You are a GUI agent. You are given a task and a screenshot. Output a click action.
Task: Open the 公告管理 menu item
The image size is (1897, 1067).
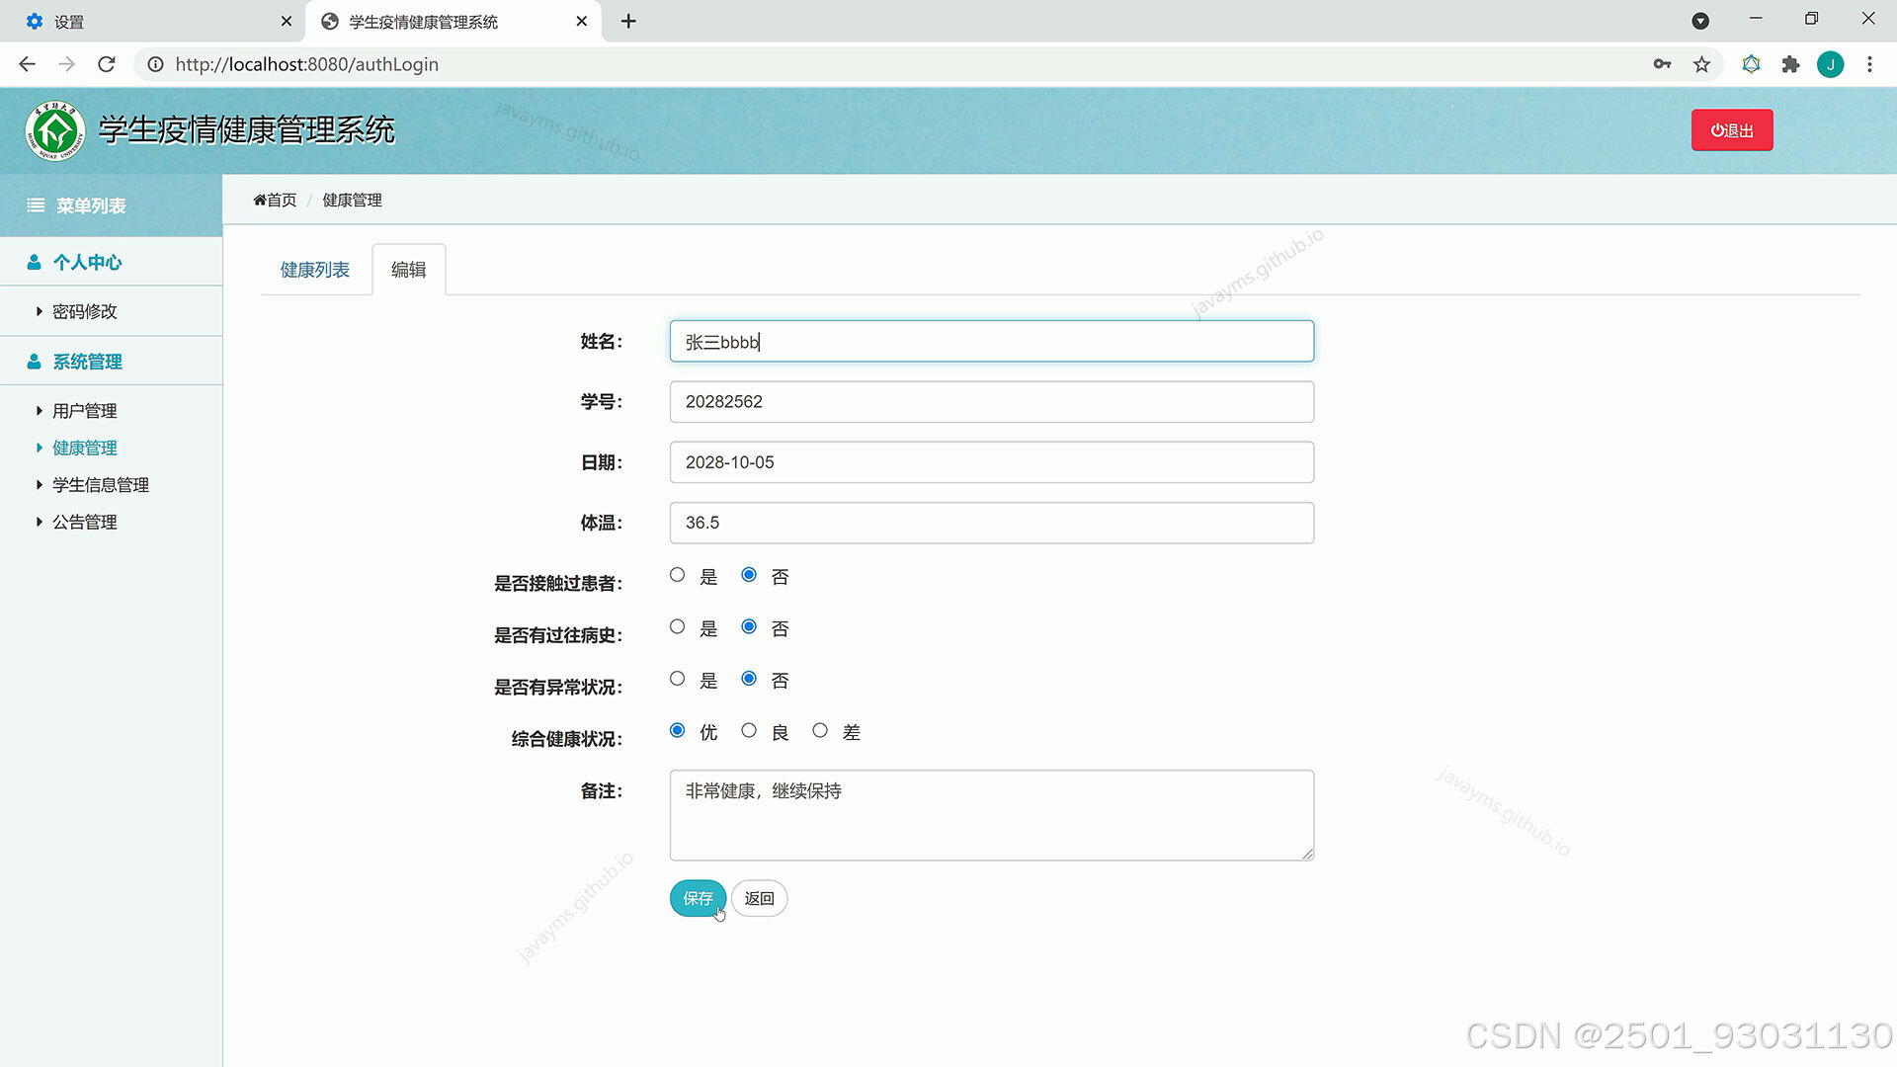84,522
